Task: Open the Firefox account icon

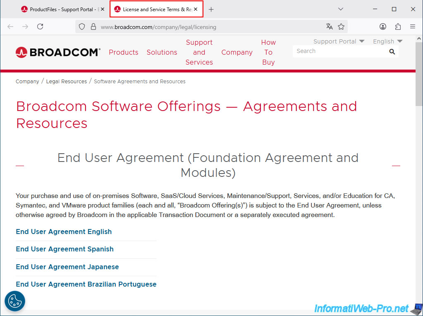Action: 383,27
